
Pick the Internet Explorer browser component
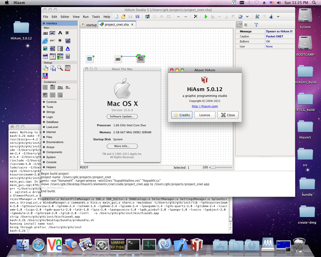coord(45,41)
